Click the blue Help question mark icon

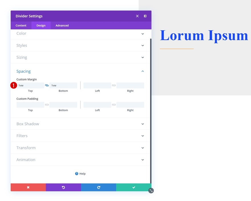[x=77, y=174]
